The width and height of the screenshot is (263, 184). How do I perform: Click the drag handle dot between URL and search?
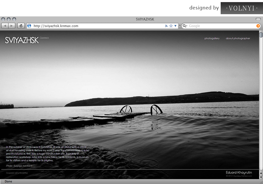coord(180,26)
